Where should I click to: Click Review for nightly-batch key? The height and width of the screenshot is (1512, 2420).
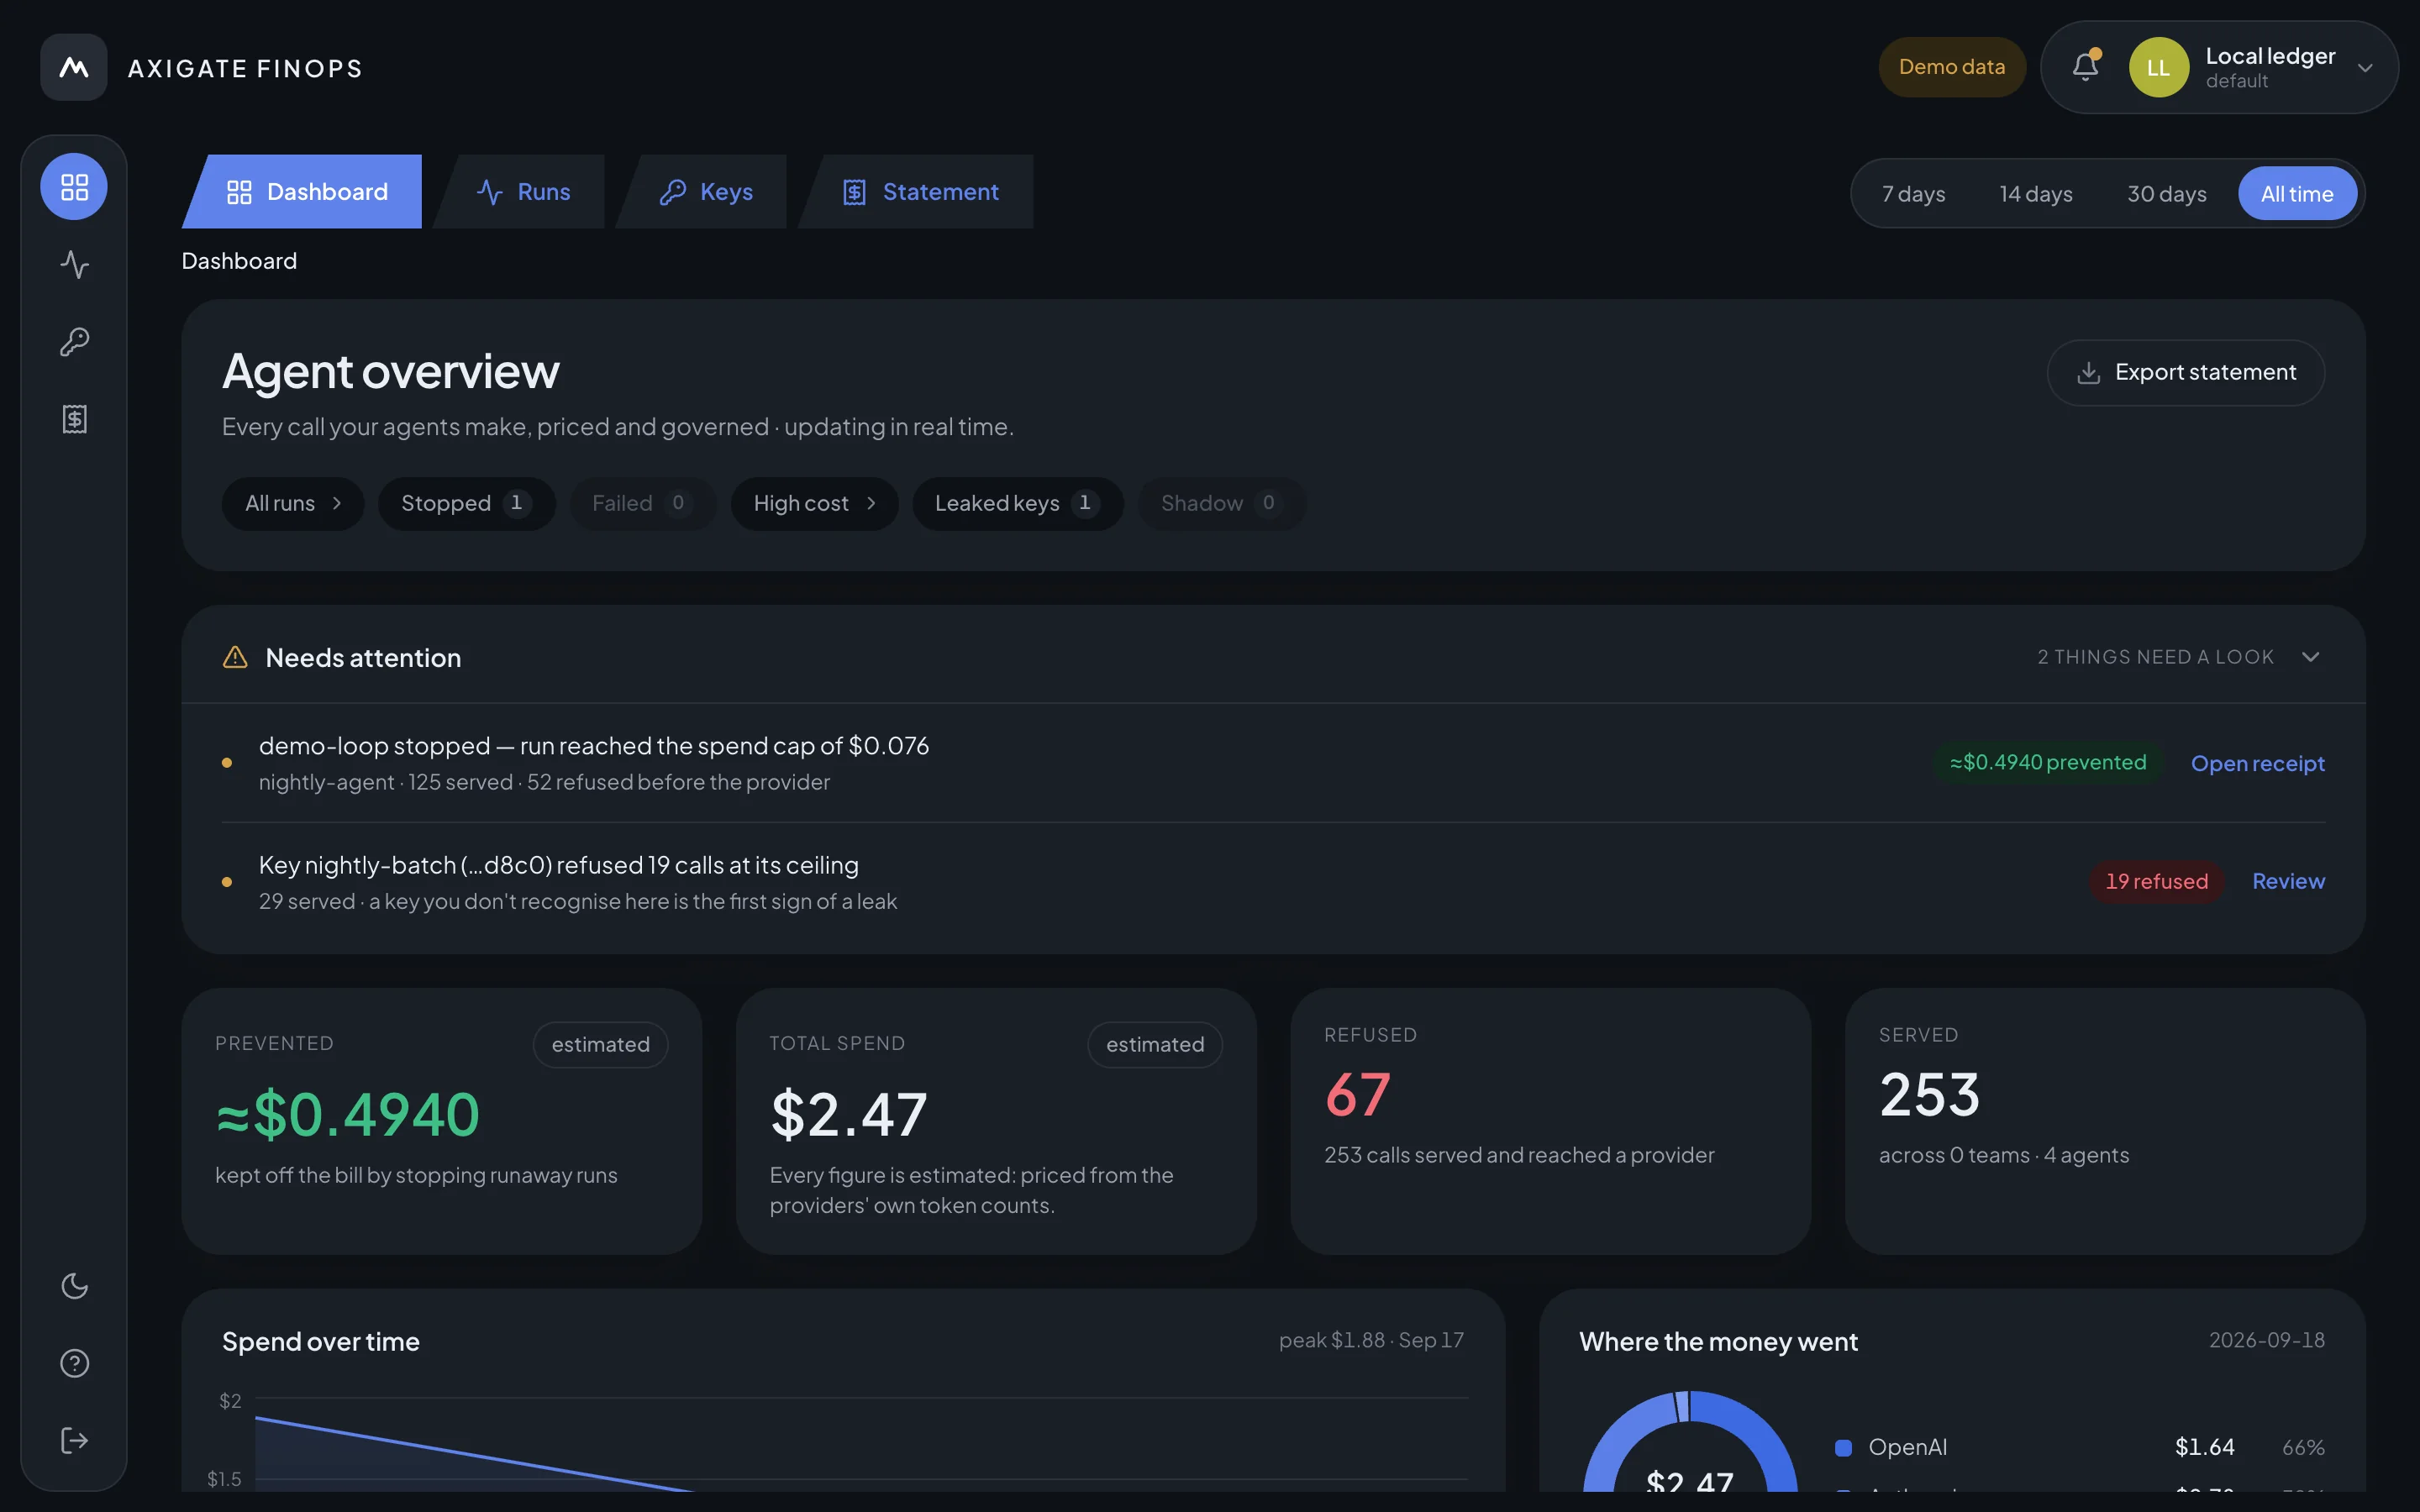pyautogui.click(x=2288, y=881)
